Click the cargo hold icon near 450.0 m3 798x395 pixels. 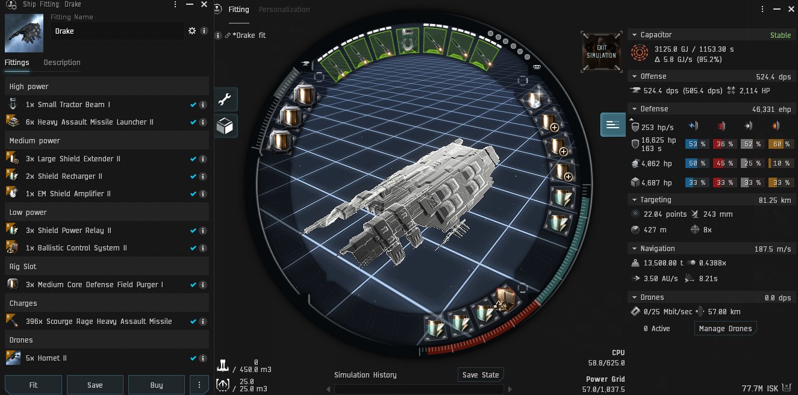pos(223,365)
